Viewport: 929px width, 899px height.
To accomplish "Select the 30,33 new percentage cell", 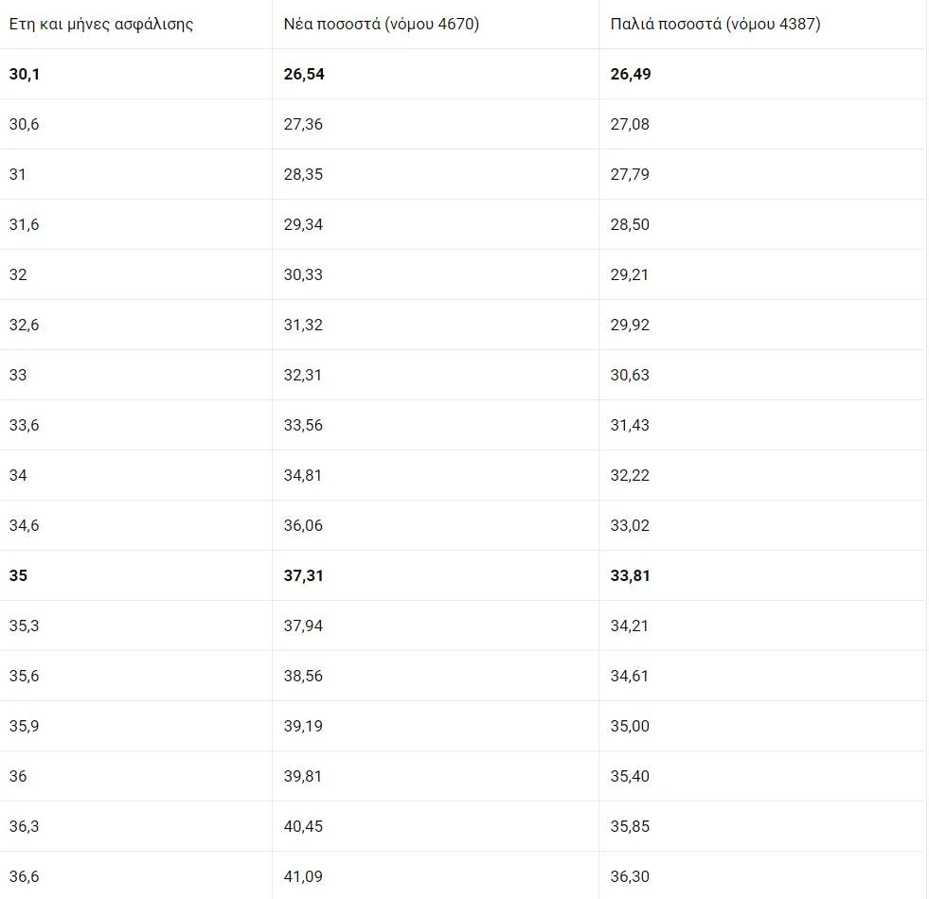I will pyautogui.click(x=304, y=274).
